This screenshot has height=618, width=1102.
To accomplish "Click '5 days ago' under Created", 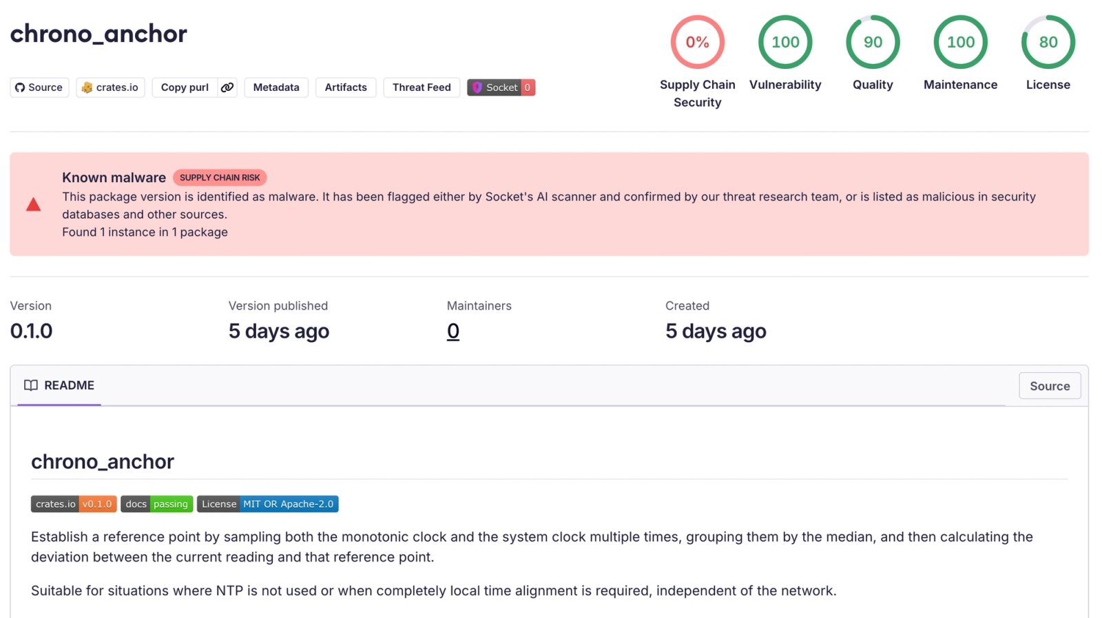I will tap(716, 331).
